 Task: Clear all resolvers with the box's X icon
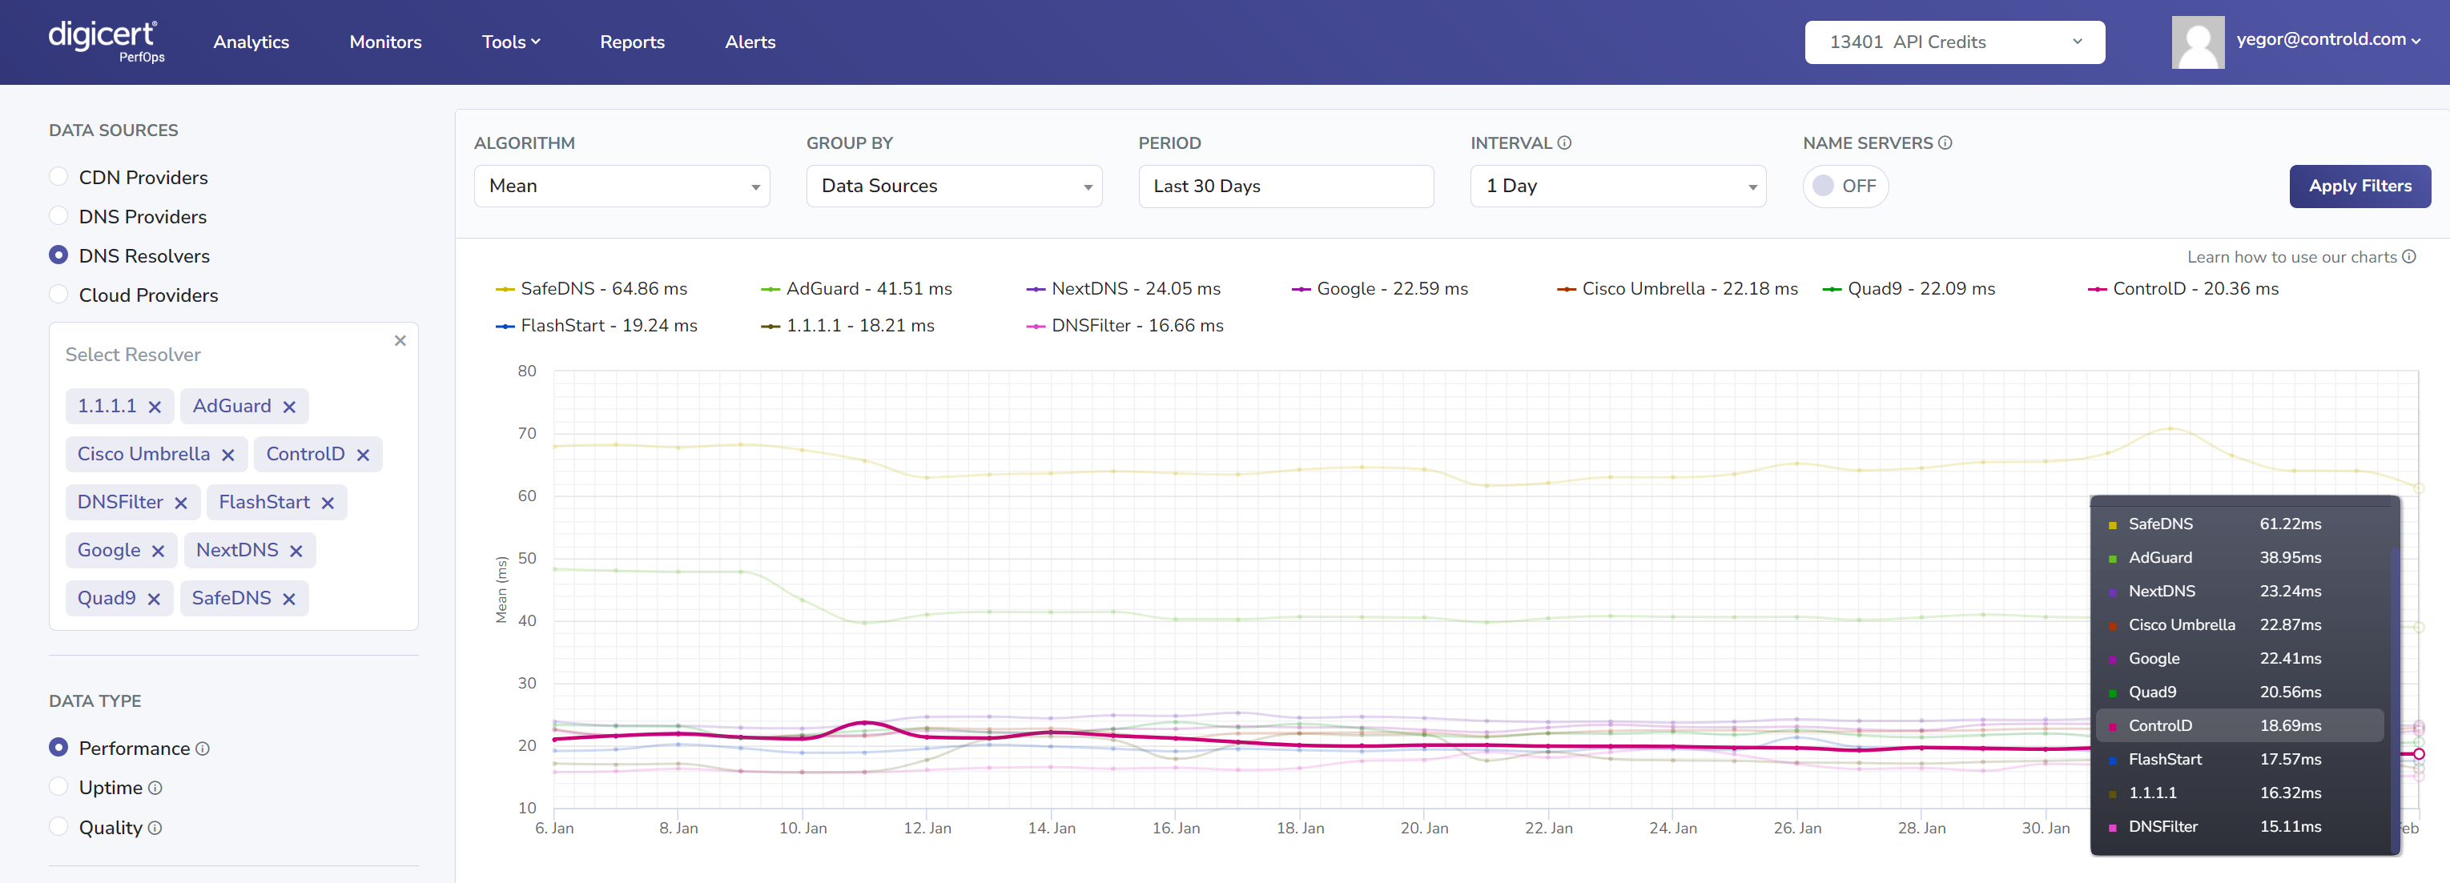(400, 340)
